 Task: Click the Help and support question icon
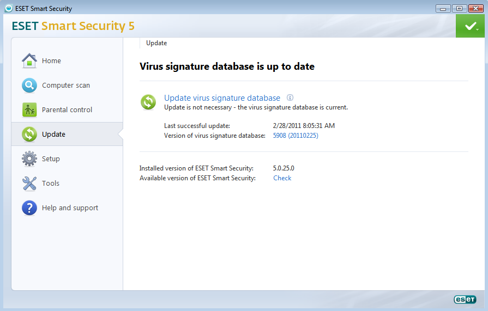coord(29,208)
